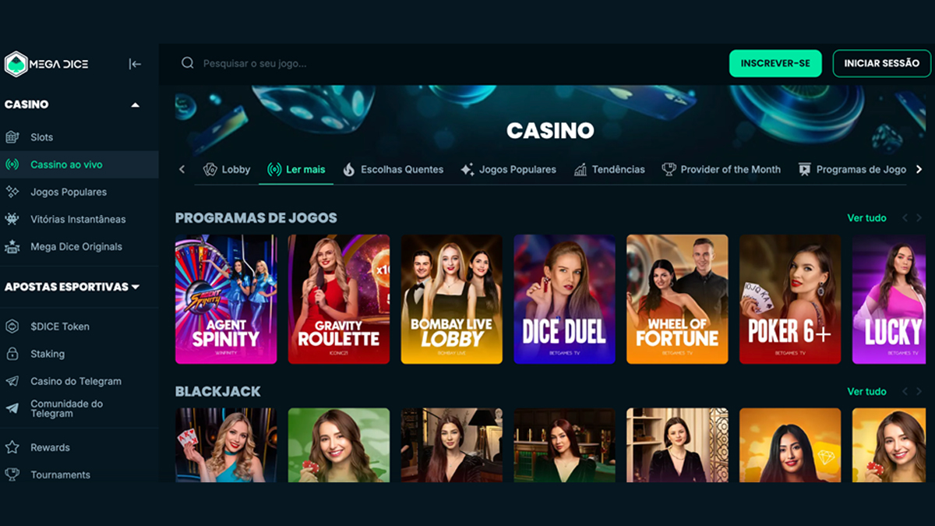Switch to the Escolhas Quentes tab
Viewport: 935px width, 526px height.
[x=393, y=169]
